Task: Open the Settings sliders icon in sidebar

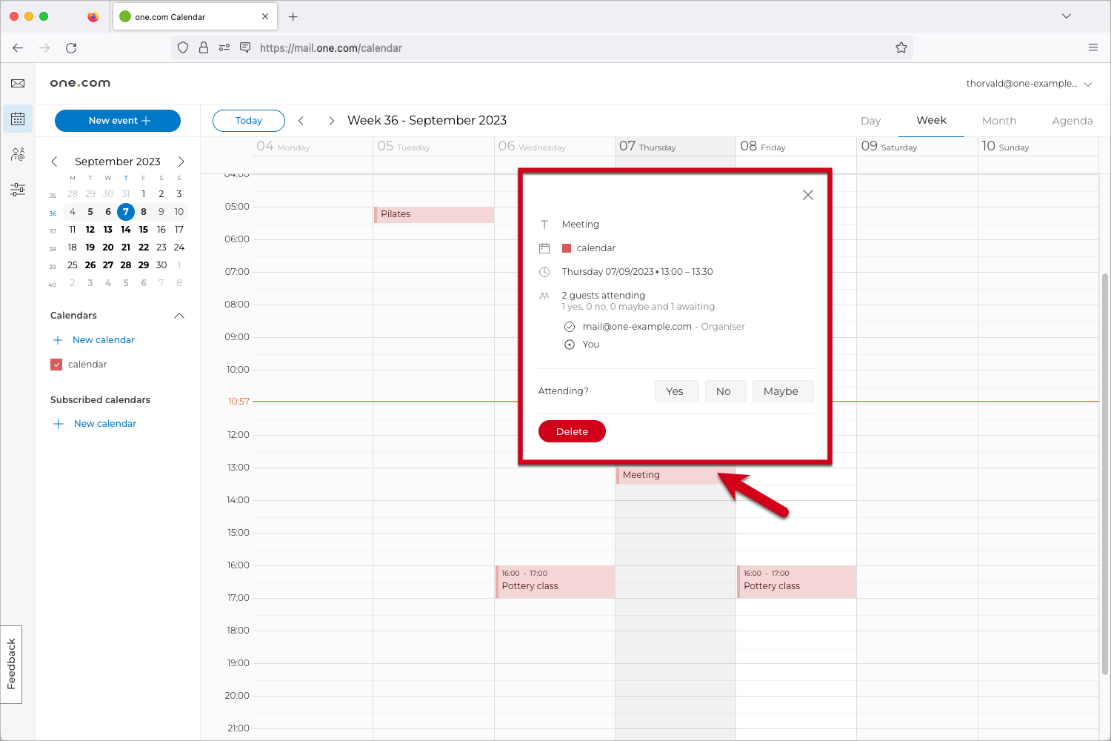Action: coord(18,190)
